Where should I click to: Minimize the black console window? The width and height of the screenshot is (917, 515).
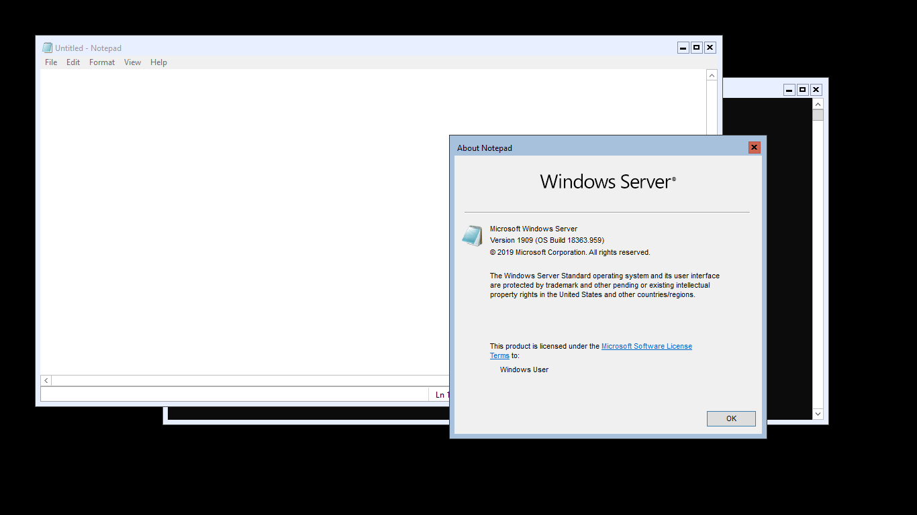(789, 90)
